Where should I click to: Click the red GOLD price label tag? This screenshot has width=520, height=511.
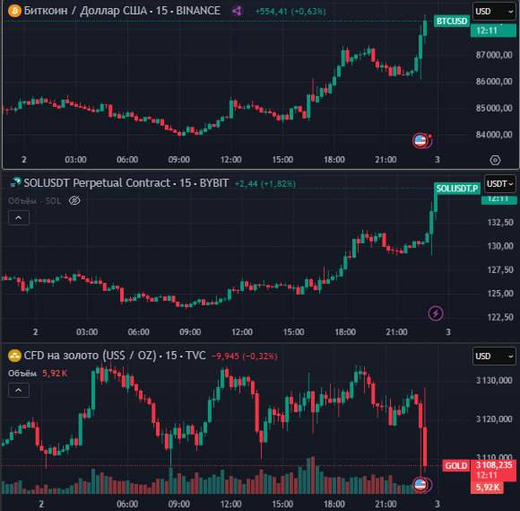[456, 465]
